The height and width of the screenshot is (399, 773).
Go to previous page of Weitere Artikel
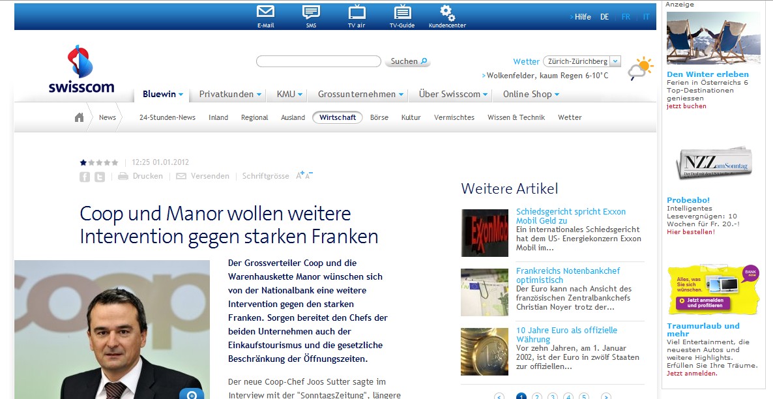499,396
